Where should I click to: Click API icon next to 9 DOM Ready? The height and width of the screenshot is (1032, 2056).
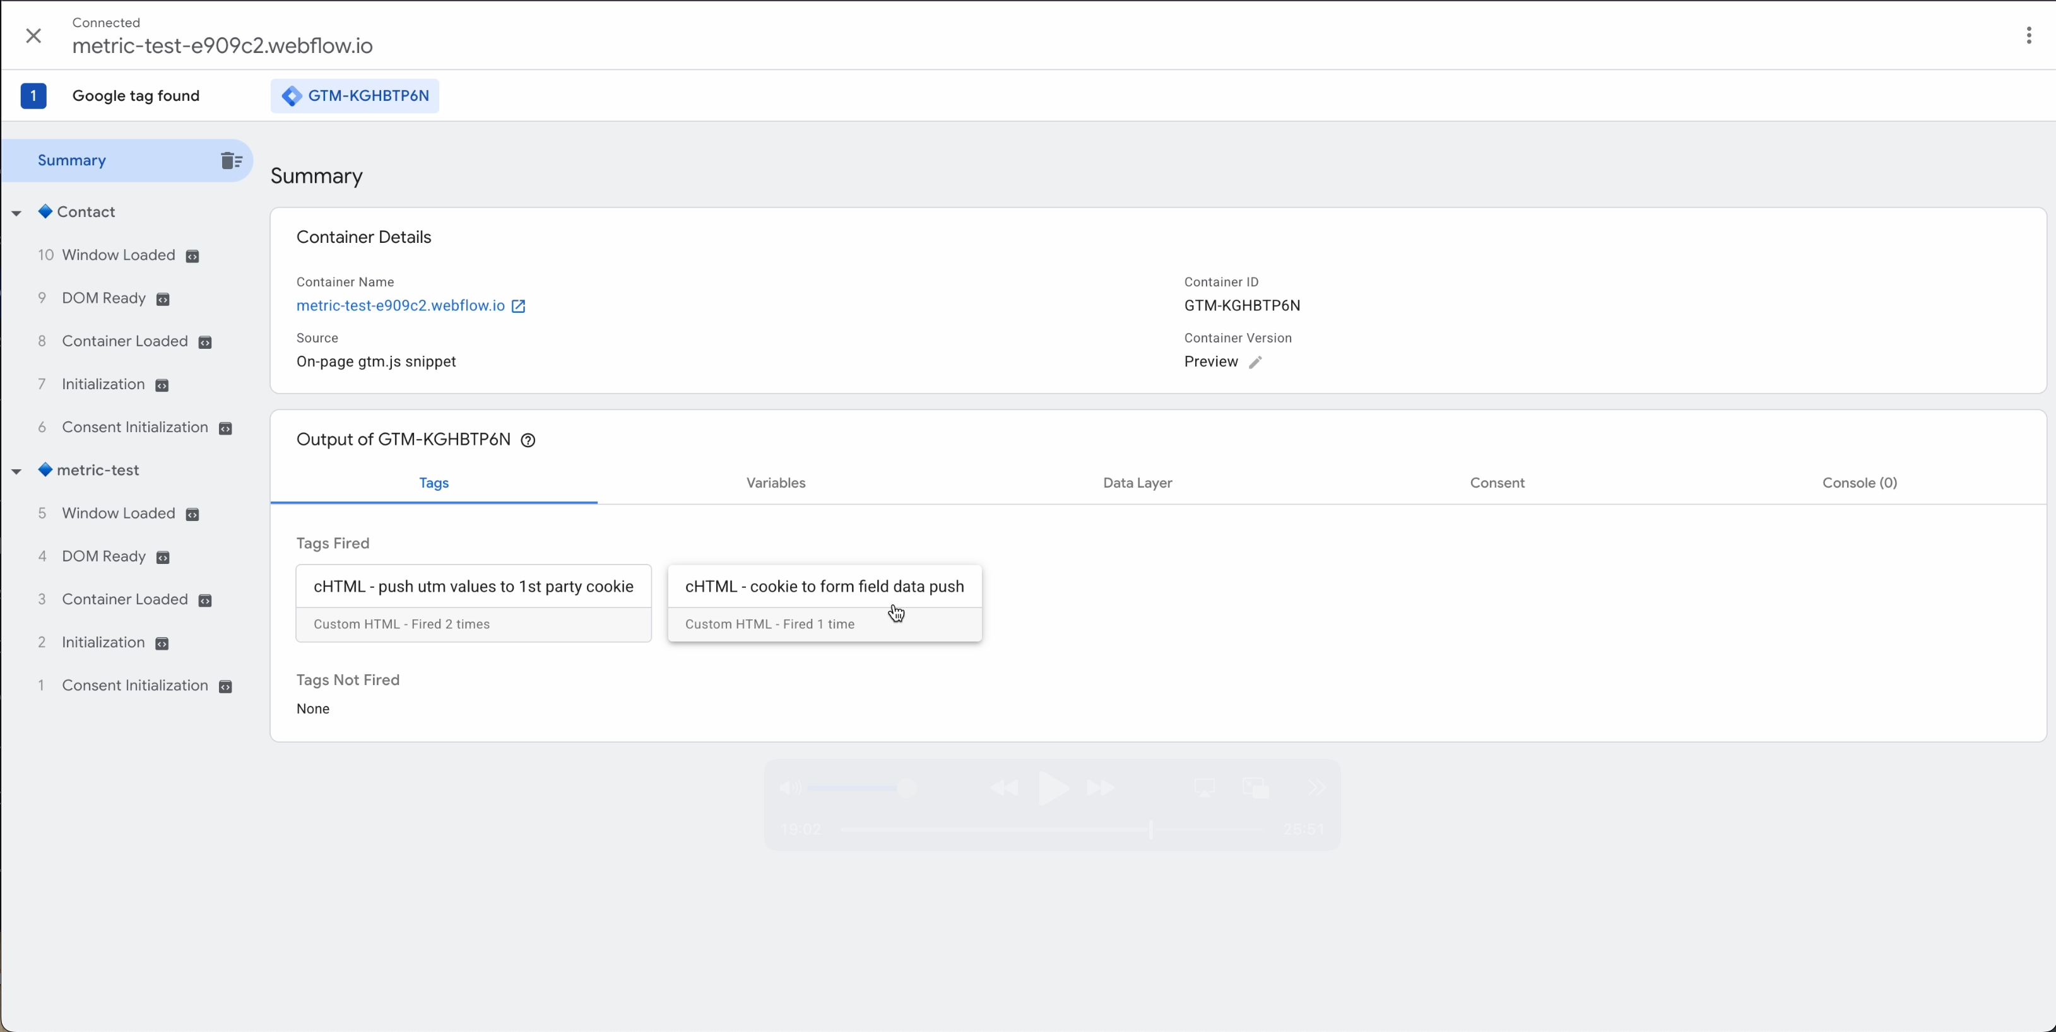(163, 300)
